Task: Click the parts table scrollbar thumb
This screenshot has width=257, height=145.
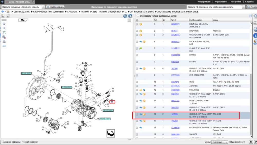Action: click(251, 49)
